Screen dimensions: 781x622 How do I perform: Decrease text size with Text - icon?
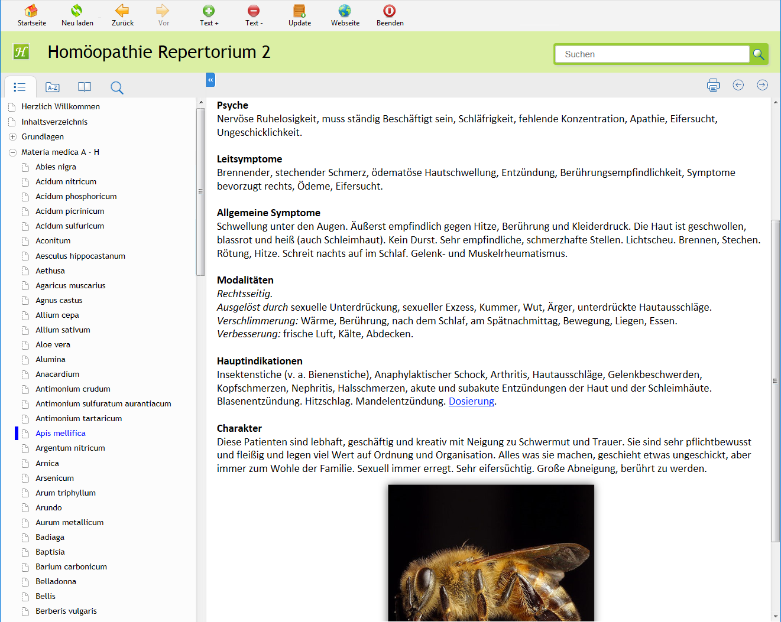pos(254,11)
